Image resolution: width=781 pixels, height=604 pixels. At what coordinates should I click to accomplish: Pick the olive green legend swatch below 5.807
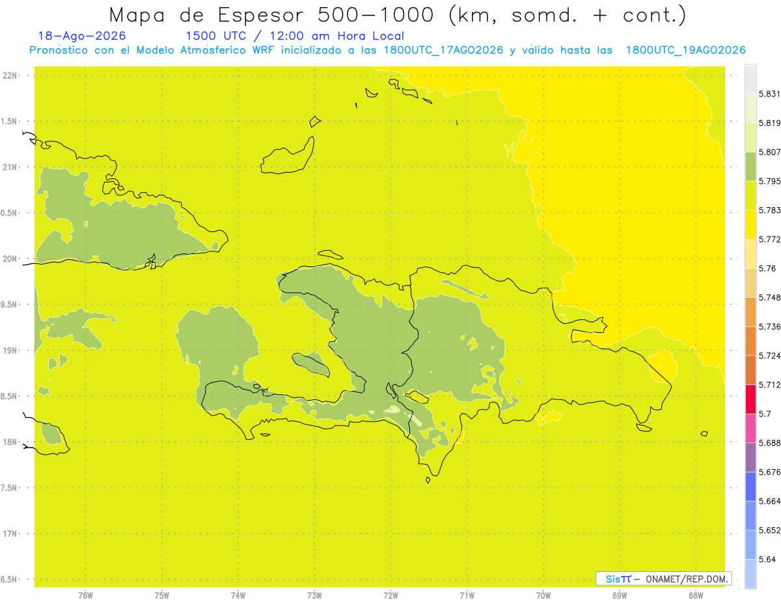[x=750, y=166]
